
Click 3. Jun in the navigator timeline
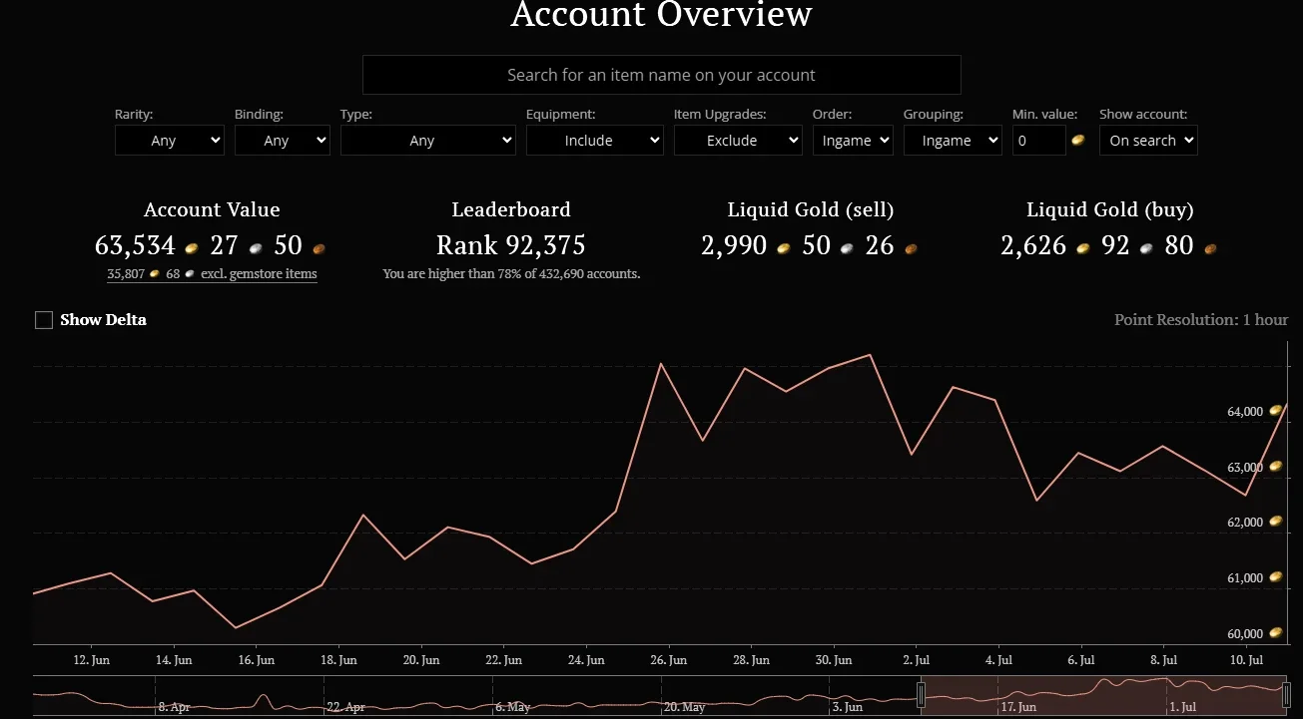(847, 707)
